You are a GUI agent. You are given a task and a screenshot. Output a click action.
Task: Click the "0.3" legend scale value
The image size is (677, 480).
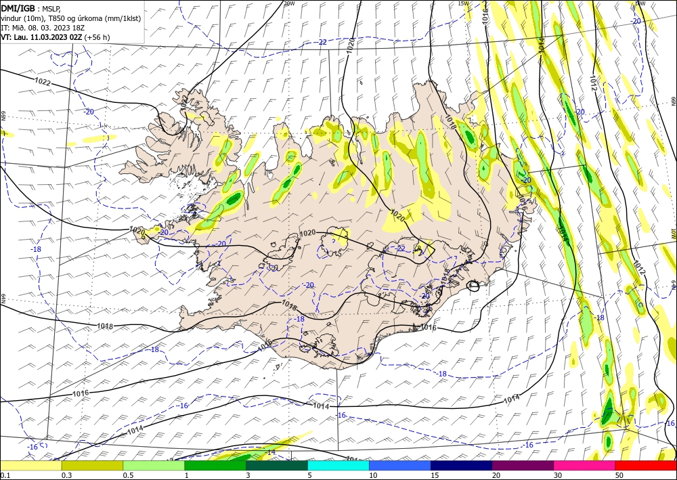(x=66, y=475)
